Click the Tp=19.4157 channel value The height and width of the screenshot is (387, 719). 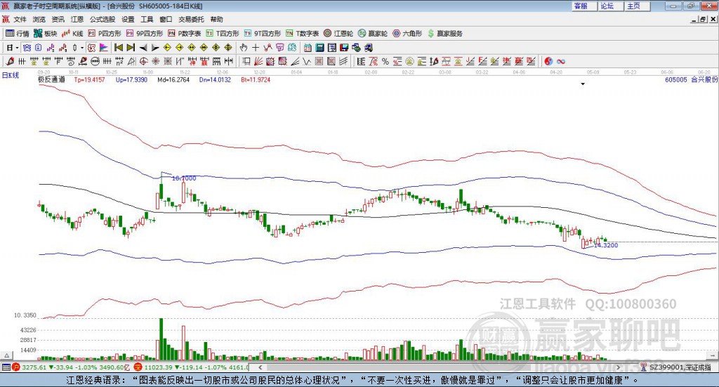pyautogui.click(x=89, y=79)
